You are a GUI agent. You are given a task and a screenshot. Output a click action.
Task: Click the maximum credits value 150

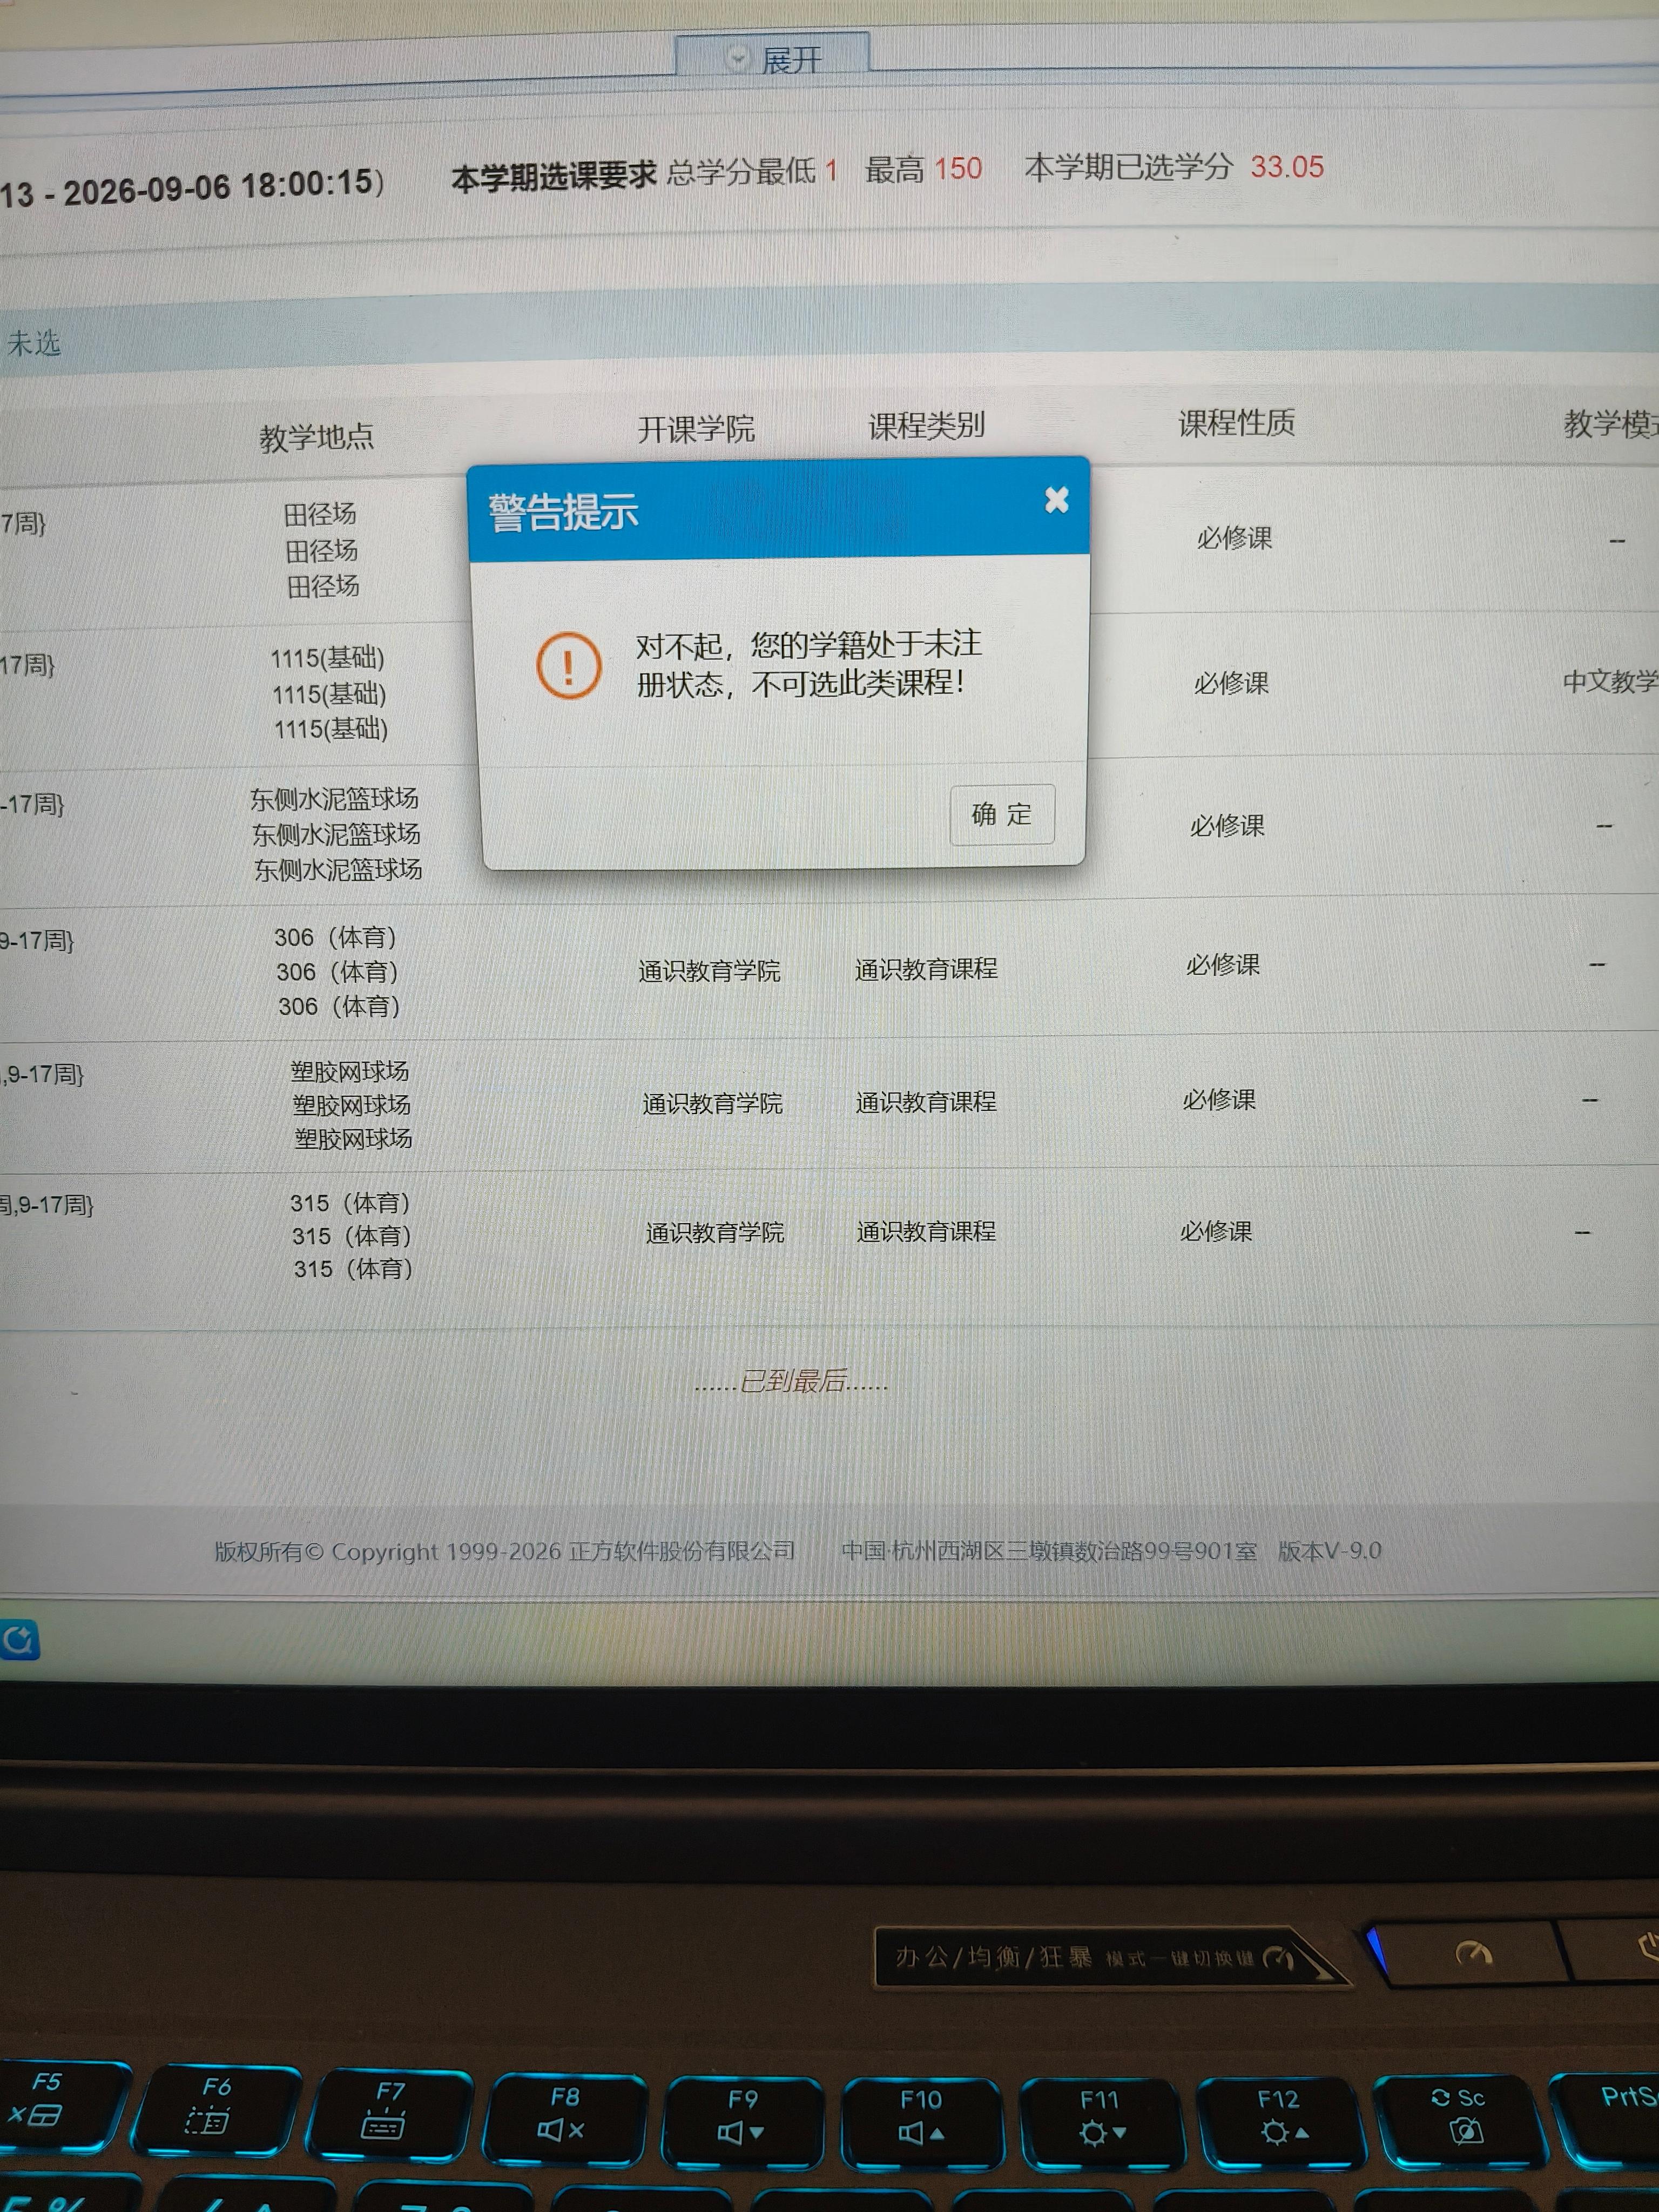click(x=958, y=168)
